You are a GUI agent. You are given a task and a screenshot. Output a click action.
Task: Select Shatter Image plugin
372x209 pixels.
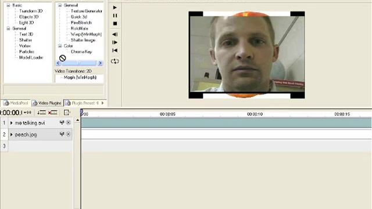83,40
